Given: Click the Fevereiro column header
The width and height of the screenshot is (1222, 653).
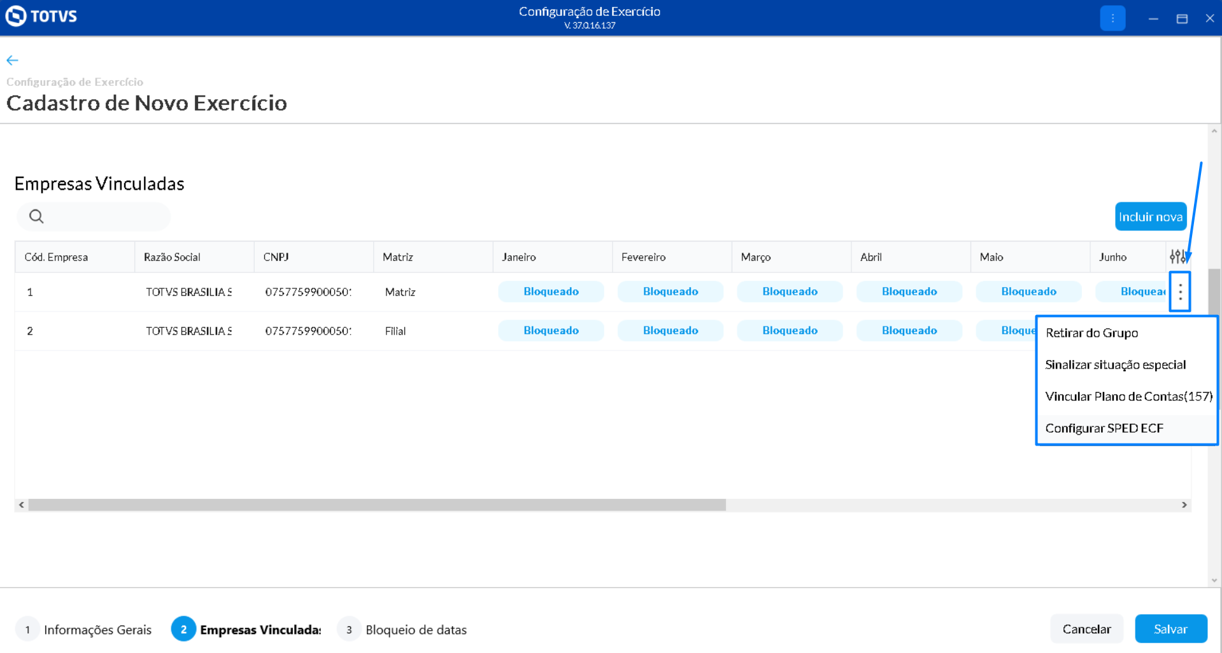Looking at the screenshot, I should [672, 257].
